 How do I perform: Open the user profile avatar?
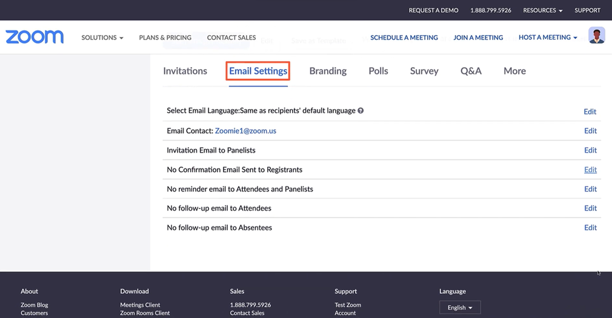tap(596, 36)
